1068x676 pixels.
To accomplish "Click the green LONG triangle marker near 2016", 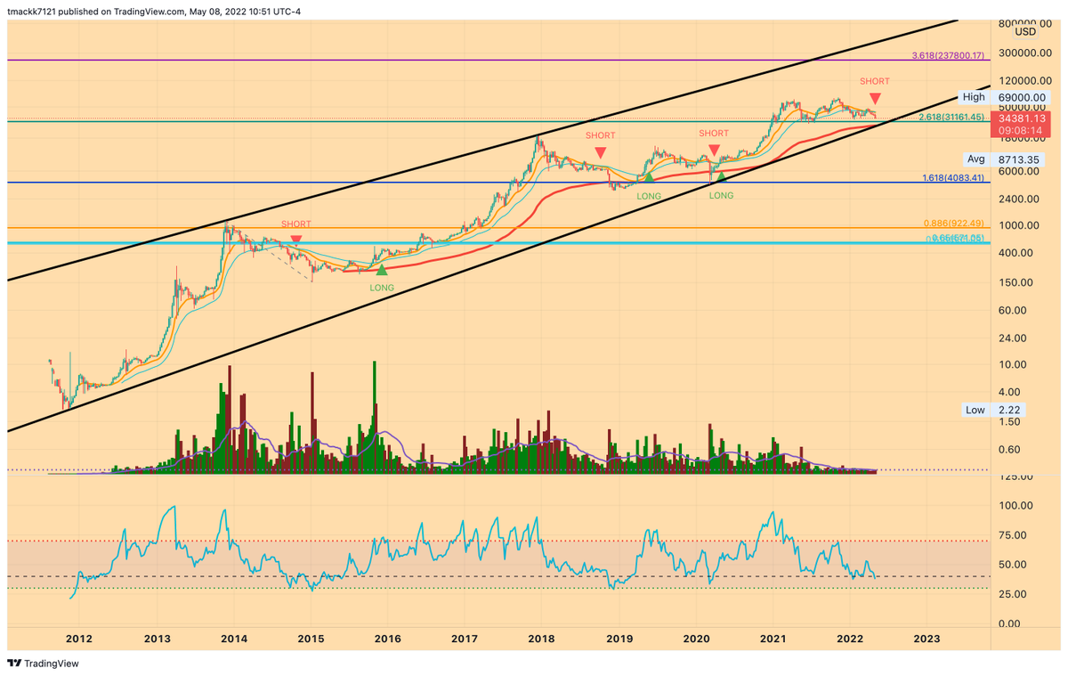I will tap(382, 270).
